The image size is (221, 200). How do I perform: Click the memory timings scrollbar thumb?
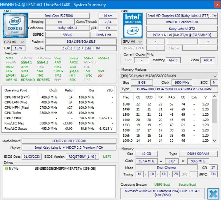click(x=215, y=111)
